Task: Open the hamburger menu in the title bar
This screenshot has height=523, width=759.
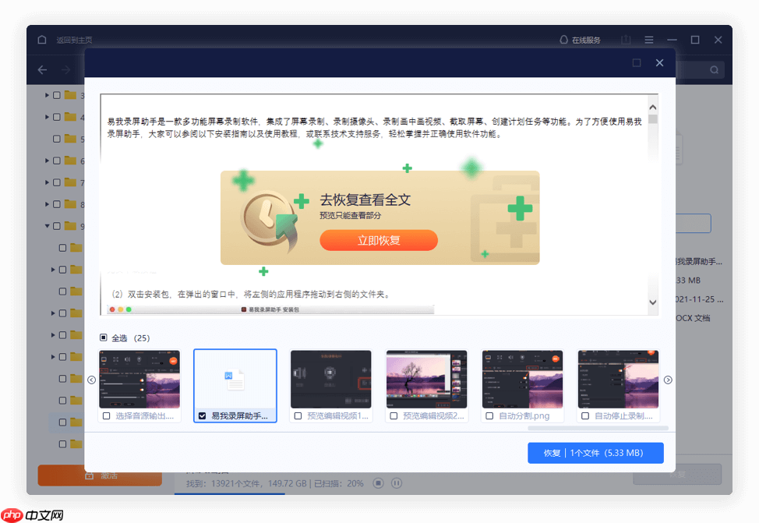Action: pyautogui.click(x=648, y=40)
